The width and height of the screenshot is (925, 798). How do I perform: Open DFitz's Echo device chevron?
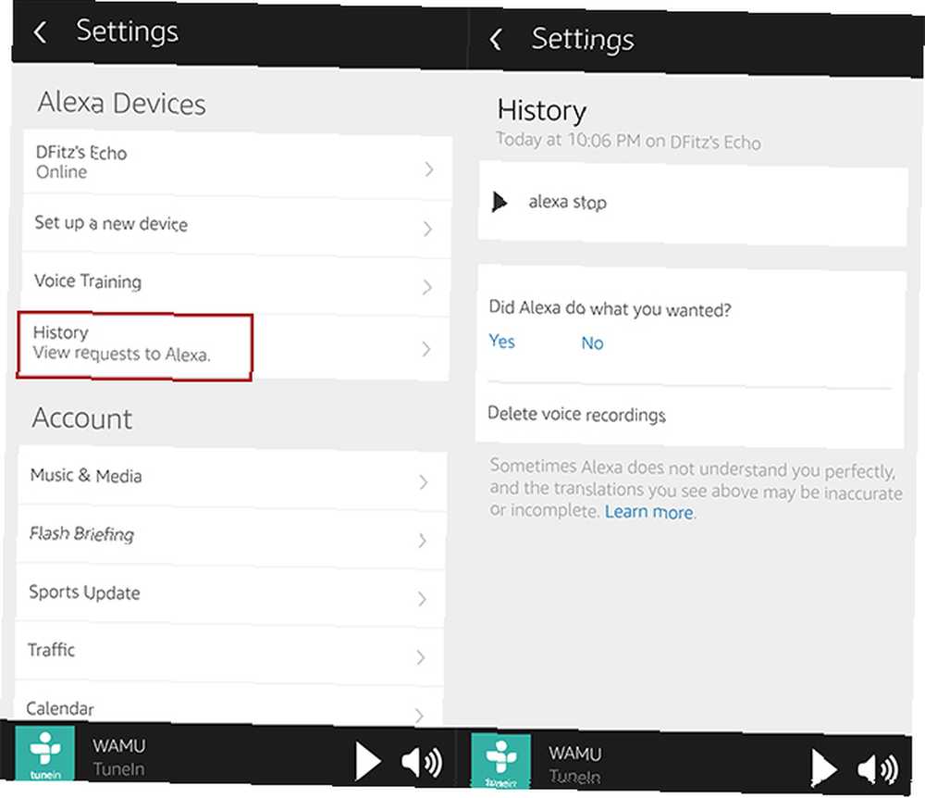(429, 169)
